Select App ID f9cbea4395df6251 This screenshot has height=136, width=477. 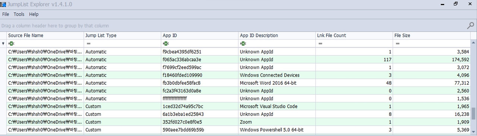coord(182,52)
